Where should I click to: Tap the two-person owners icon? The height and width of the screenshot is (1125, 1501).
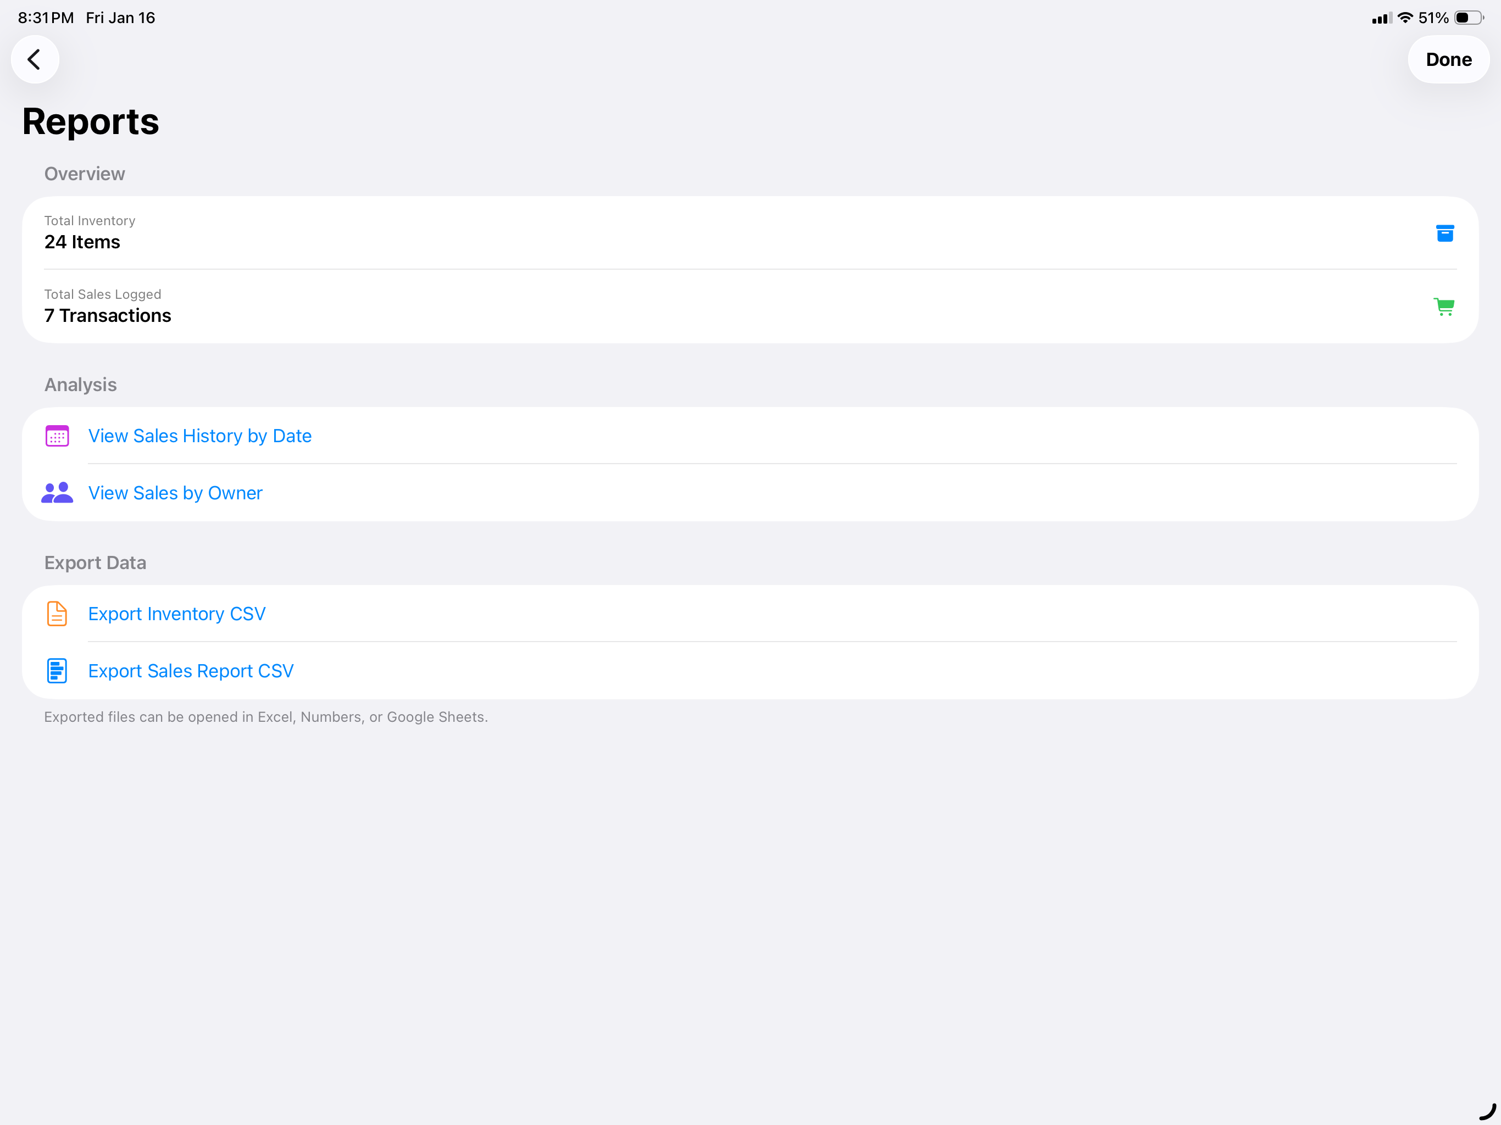(57, 493)
